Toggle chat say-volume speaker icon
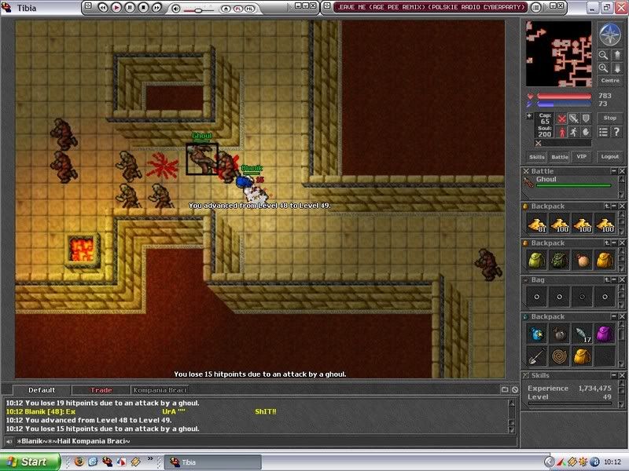This screenshot has height=471, width=629. [9, 441]
